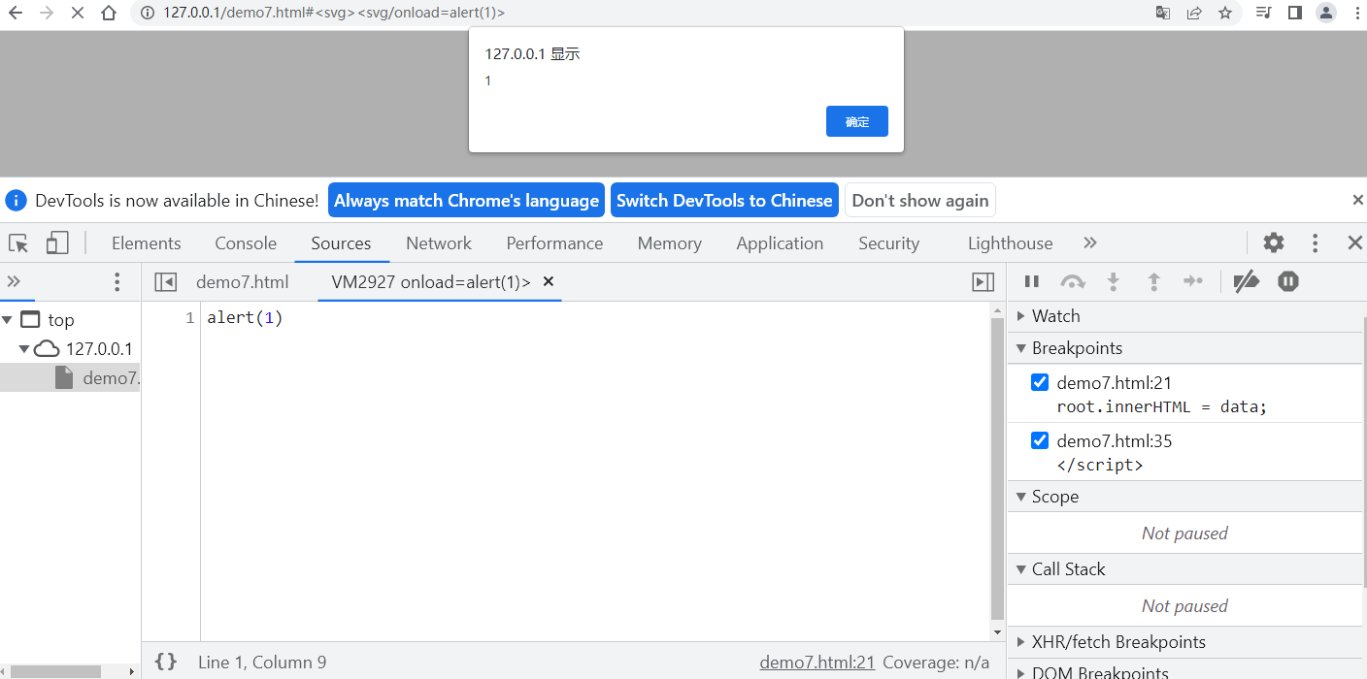This screenshot has height=679, width=1367.
Task: Open DevTools settings gear
Action: coord(1274,242)
